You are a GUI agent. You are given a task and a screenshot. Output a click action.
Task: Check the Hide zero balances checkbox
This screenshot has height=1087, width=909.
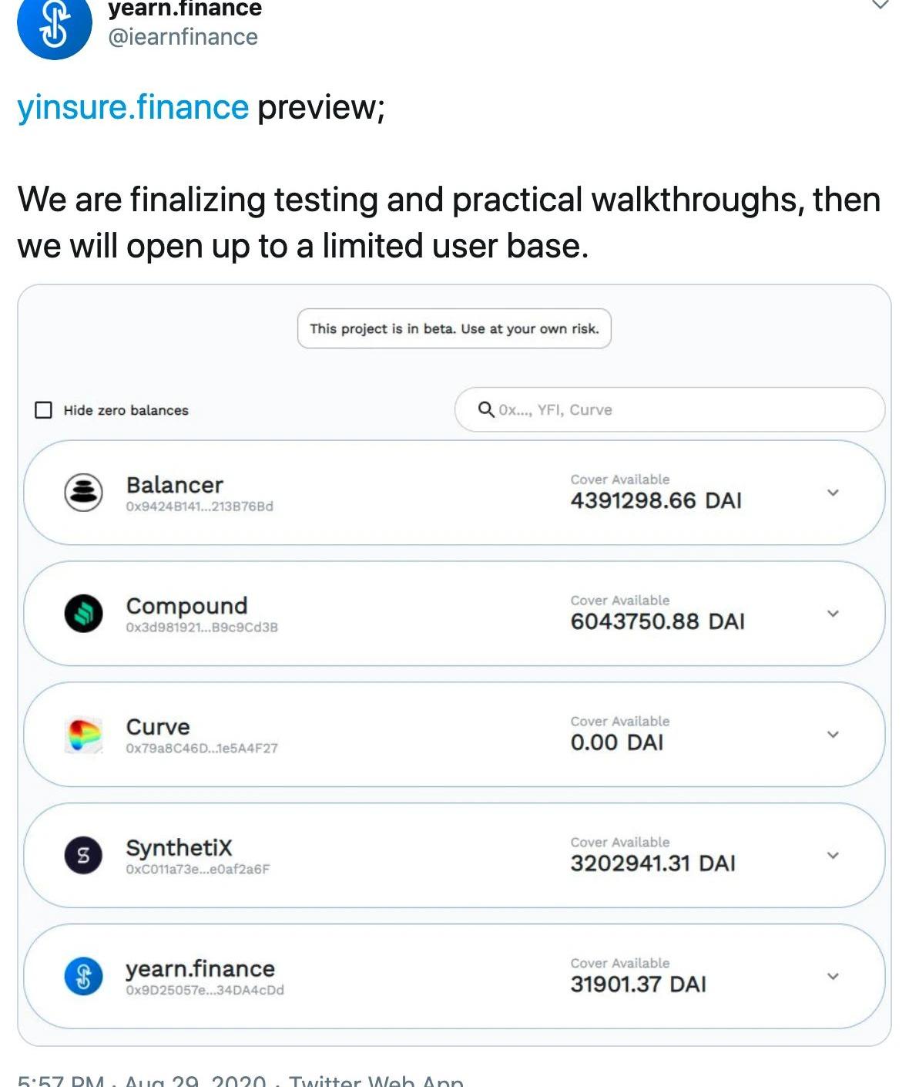44,410
